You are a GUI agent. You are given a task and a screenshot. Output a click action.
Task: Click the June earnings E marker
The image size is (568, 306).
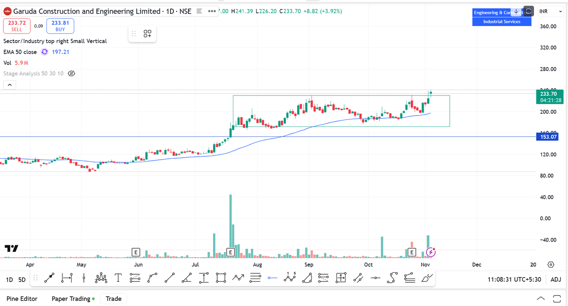pos(136,252)
